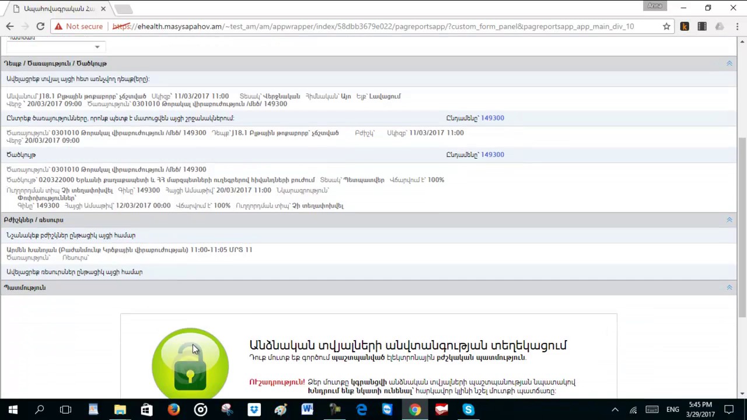Open the Windows Start menu

point(13,409)
